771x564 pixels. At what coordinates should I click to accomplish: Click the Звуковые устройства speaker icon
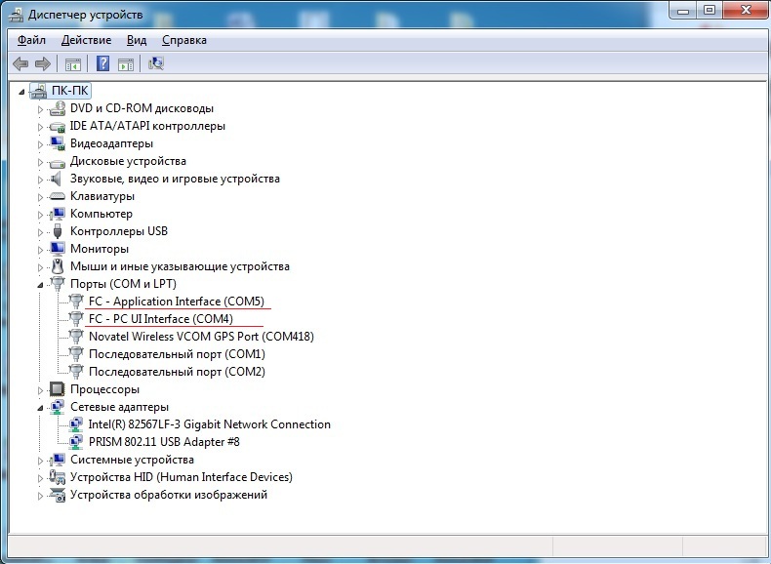pyautogui.click(x=57, y=179)
